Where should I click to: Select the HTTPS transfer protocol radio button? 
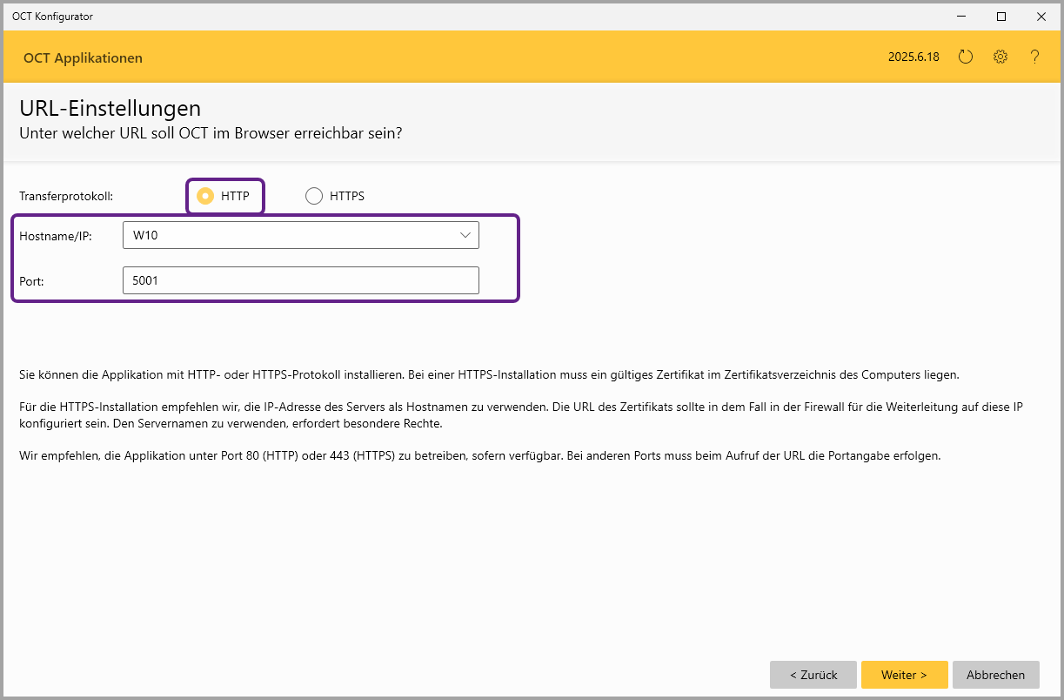[314, 196]
